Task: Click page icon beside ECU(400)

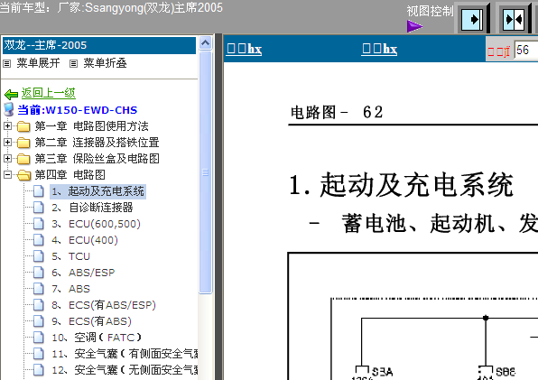Action: point(39,240)
